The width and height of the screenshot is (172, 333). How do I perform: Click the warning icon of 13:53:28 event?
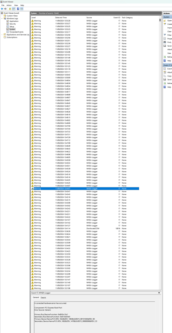33,21
